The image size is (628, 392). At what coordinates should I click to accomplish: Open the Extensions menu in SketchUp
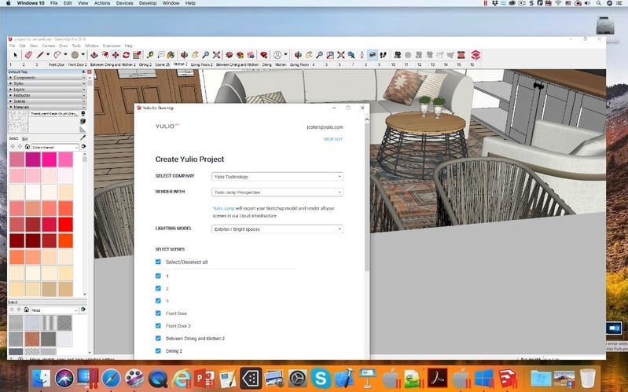click(x=112, y=46)
